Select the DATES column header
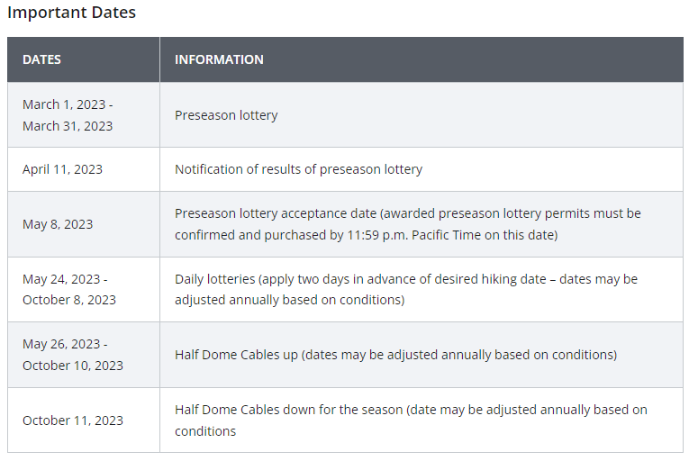The image size is (689, 461). (41, 59)
